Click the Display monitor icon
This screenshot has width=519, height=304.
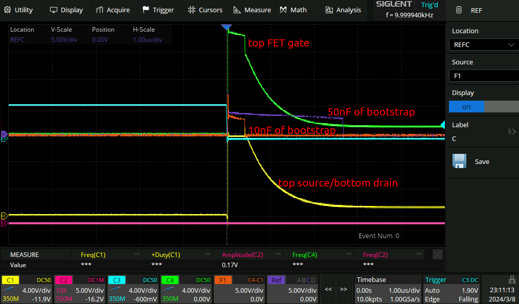click(54, 10)
